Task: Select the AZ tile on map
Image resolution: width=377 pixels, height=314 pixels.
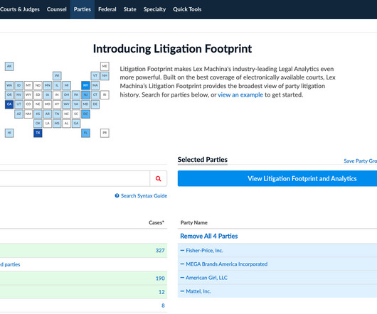Action: point(18,114)
